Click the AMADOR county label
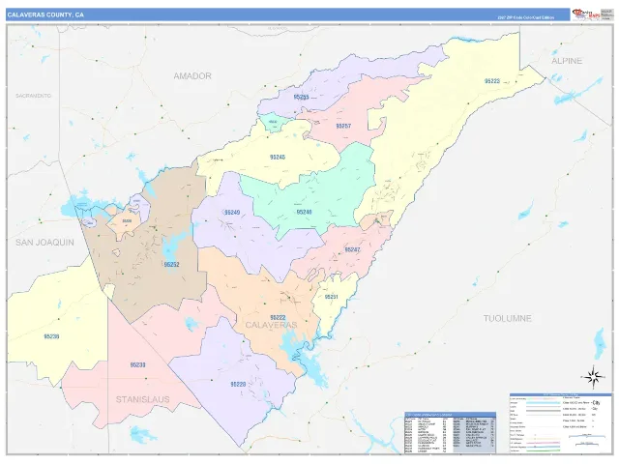The height and width of the screenshot is (464, 619). [x=192, y=75]
